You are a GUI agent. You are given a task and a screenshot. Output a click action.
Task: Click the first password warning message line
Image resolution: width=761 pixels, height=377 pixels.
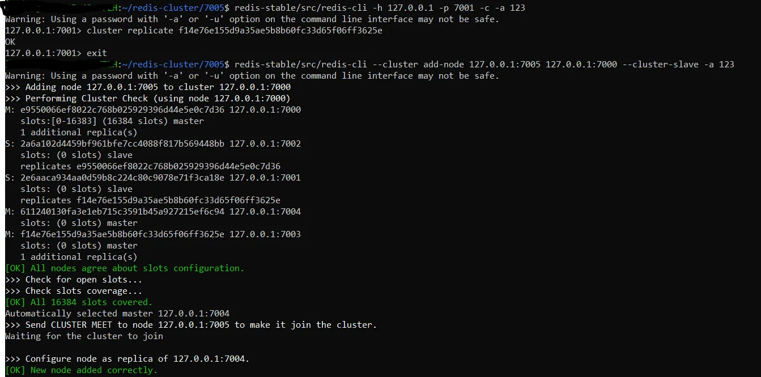[252, 19]
